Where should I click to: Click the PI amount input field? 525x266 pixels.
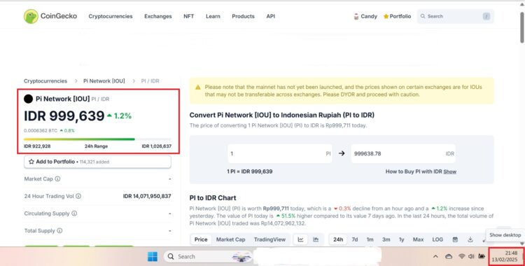click(280, 153)
